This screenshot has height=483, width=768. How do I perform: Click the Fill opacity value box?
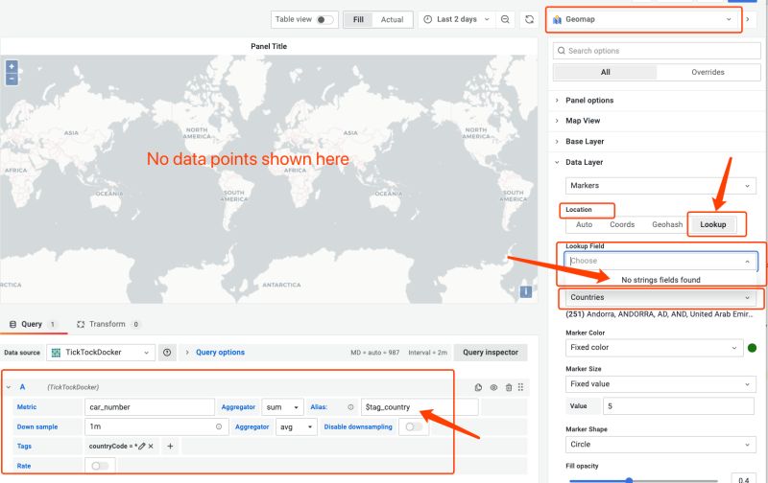coord(743,478)
